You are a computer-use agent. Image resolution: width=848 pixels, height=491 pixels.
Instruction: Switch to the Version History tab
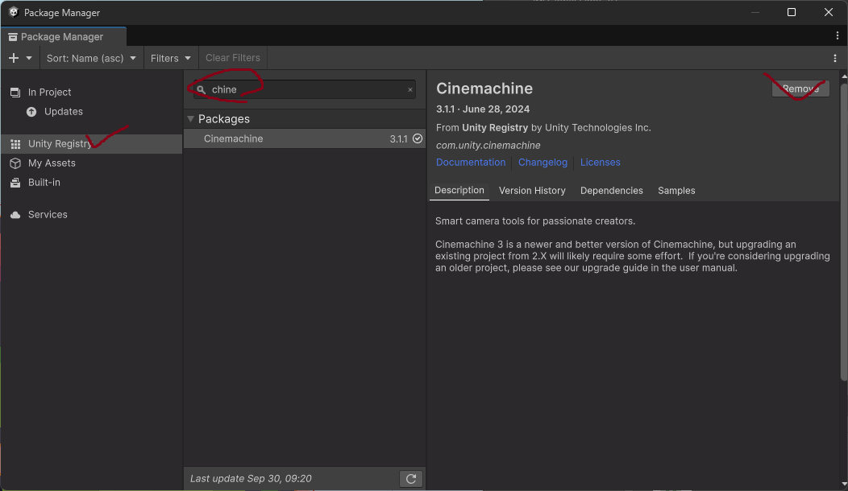click(x=532, y=191)
